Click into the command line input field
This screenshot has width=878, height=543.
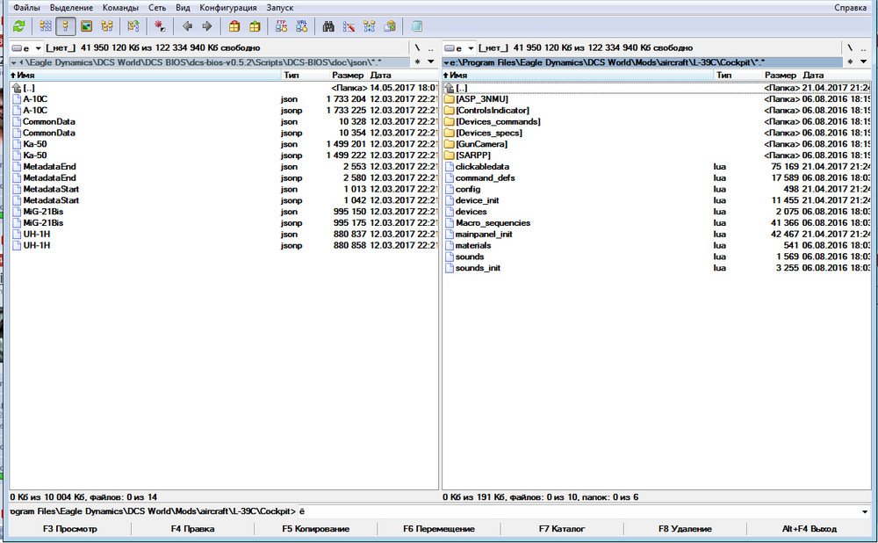tap(579, 511)
